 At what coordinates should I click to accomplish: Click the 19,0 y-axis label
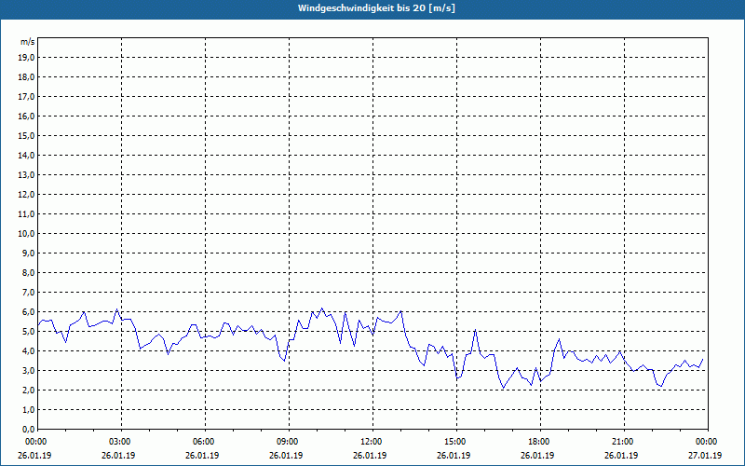click(26, 58)
